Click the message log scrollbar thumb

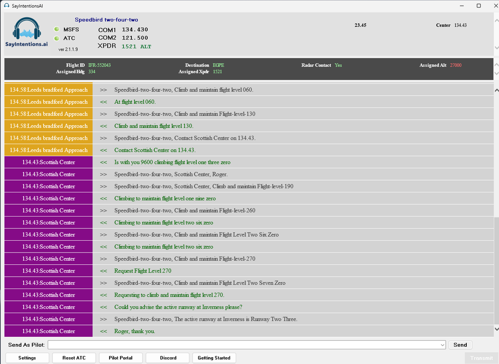(x=496, y=271)
